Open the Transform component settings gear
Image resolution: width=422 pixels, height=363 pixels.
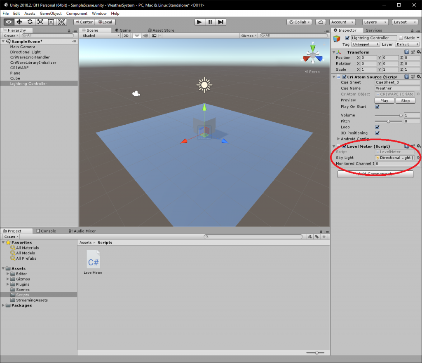click(419, 52)
